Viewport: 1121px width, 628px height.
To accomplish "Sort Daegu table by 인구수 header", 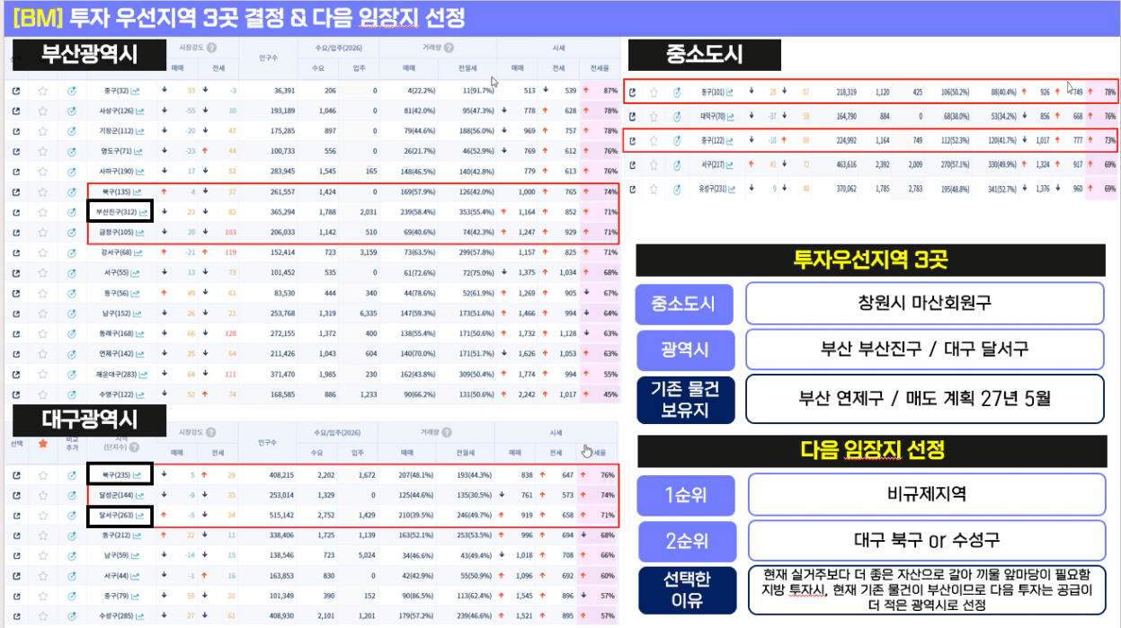I will click(x=267, y=442).
